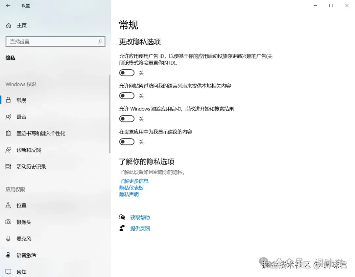The width and height of the screenshot is (355, 277).
Task: Toggle the advertising ID switch on
Action: (127, 73)
